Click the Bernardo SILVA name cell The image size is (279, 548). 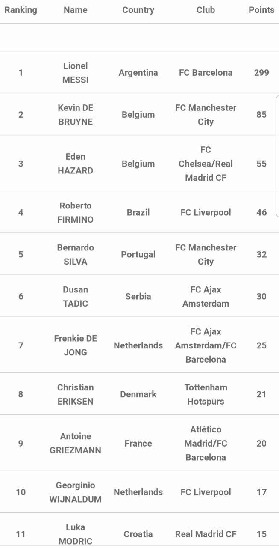click(75, 254)
